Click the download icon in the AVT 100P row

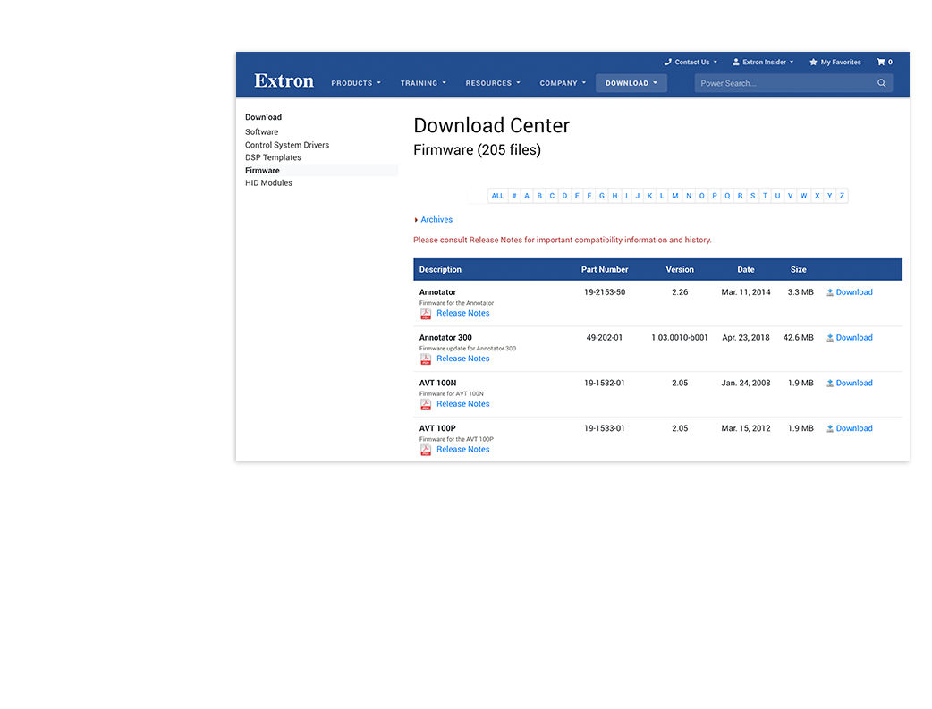pos(830,428)
